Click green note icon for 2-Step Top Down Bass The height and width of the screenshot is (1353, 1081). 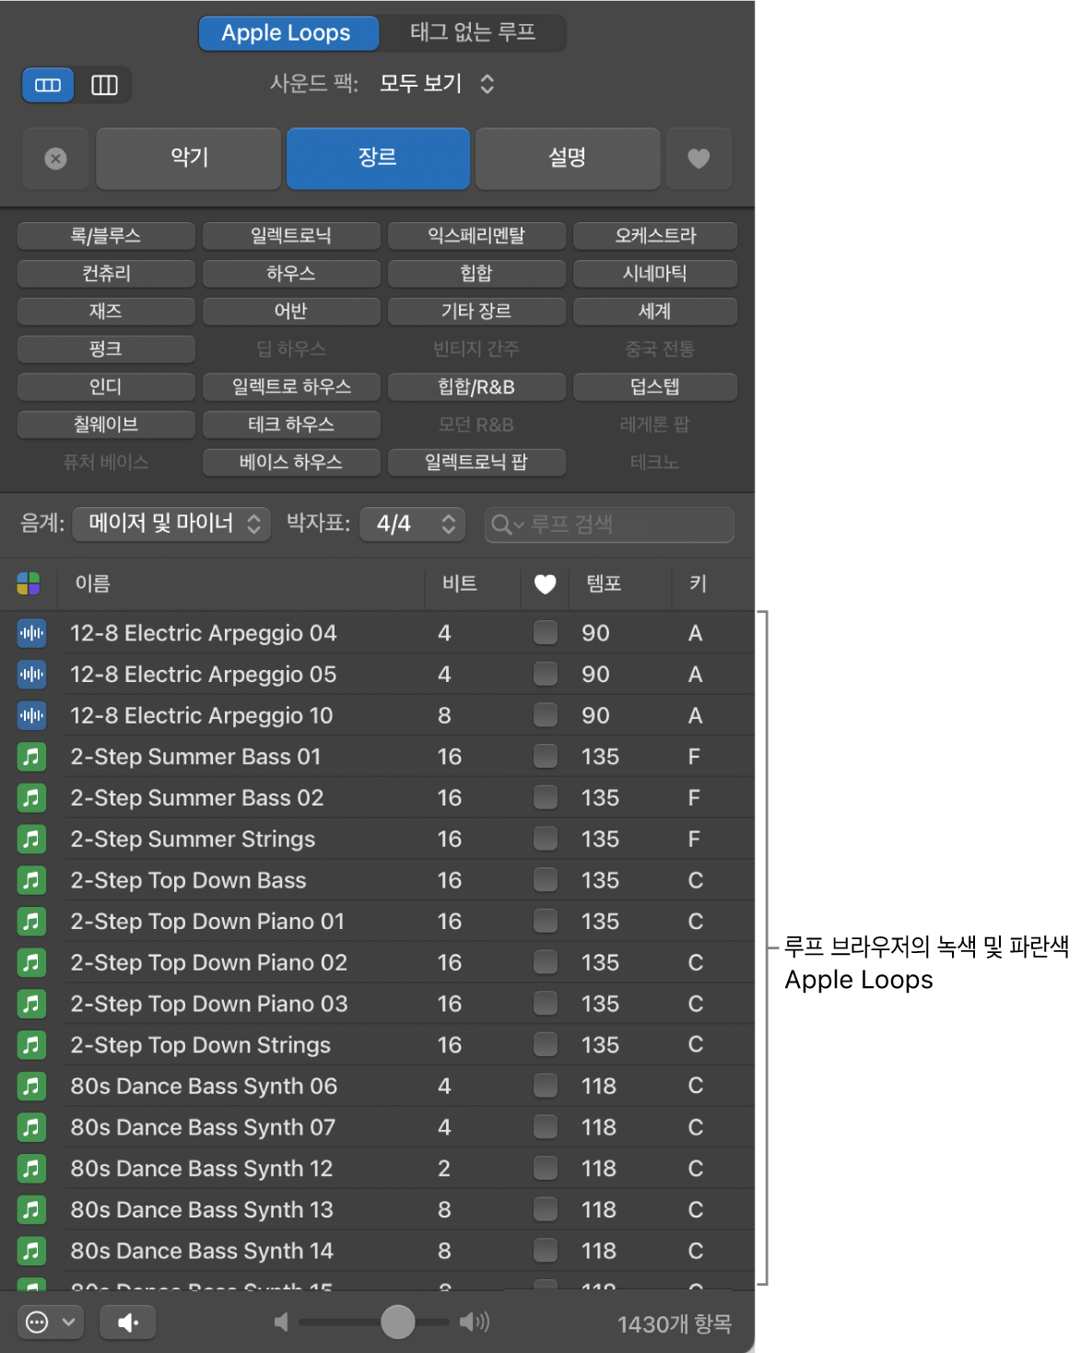coord(31,880)
